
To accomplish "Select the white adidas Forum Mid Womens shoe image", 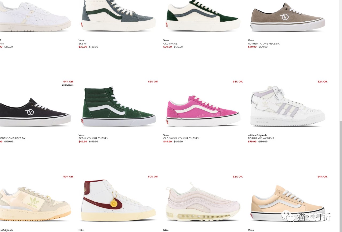I will (288, 106).
